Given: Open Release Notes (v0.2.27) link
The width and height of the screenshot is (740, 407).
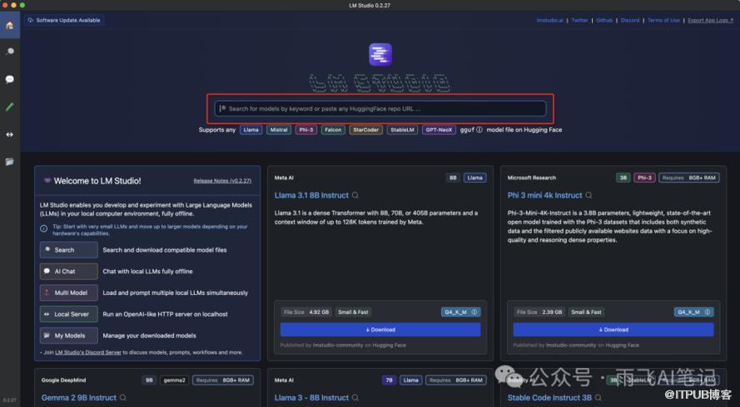Looking at the screenshot, I should [222, 181].
